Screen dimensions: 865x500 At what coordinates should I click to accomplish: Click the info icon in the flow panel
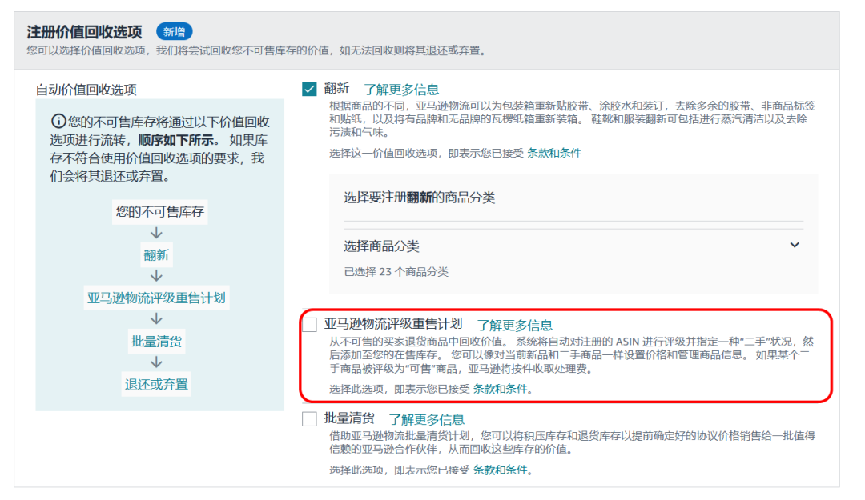(x=58, y=121)
